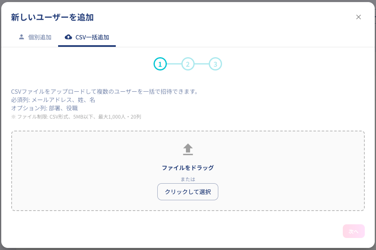Click the upload arrow icon in the drop zone
This screenshot has width=376, height=250.
tap(188, 149)
